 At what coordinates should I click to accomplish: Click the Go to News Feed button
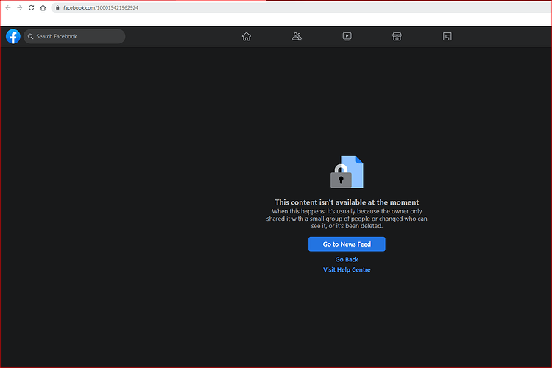pos(347,244)
